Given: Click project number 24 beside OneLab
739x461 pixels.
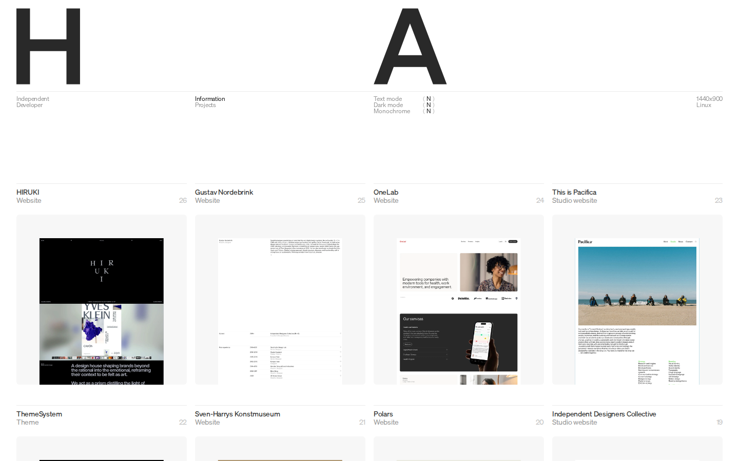Looking at the screenshot, I should 540,200.
